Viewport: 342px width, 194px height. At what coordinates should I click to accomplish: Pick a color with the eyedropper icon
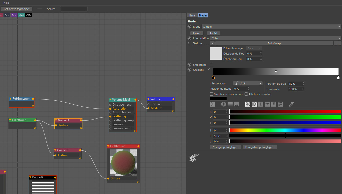[291, 104]
